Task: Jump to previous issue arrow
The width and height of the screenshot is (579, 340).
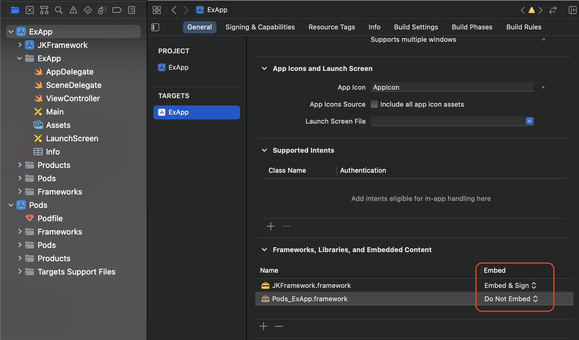Action: (523, 10)
